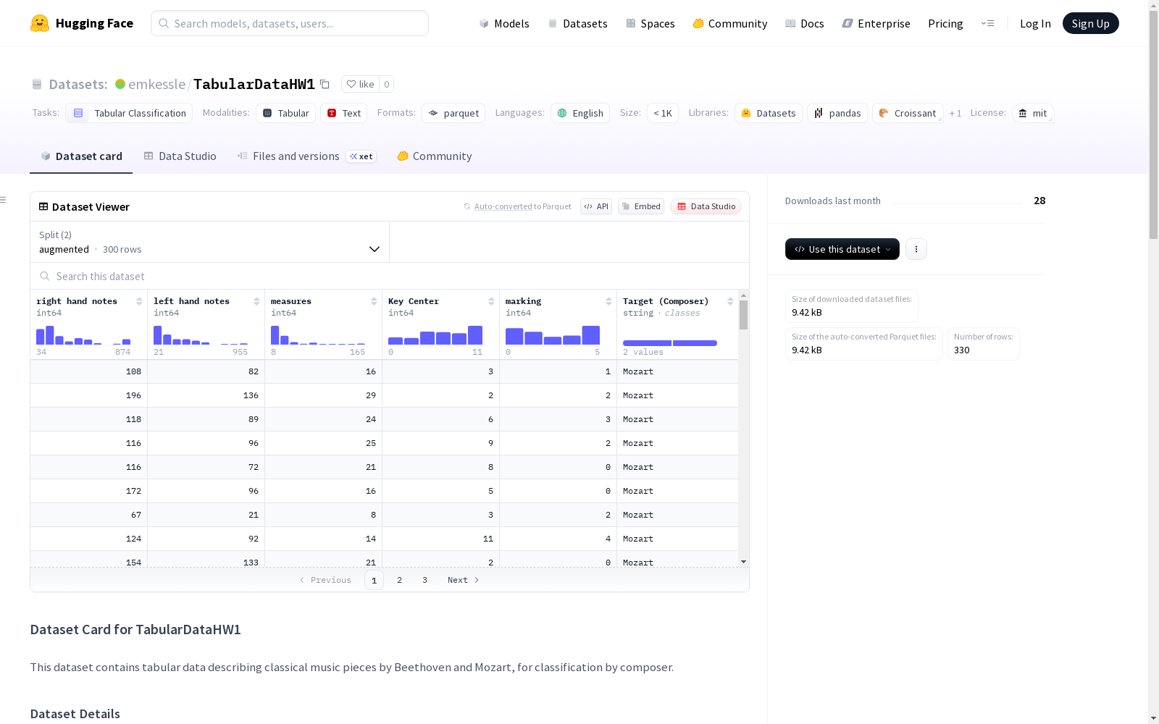Click the Target classes distribution bar

670,343
